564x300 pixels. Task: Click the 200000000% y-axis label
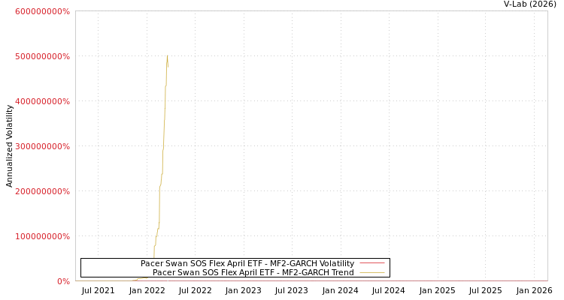point(42,191)
